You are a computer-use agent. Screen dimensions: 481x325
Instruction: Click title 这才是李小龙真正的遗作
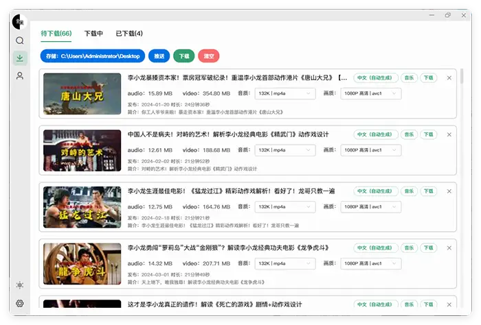pyautogui.click(x=214, y=304)
